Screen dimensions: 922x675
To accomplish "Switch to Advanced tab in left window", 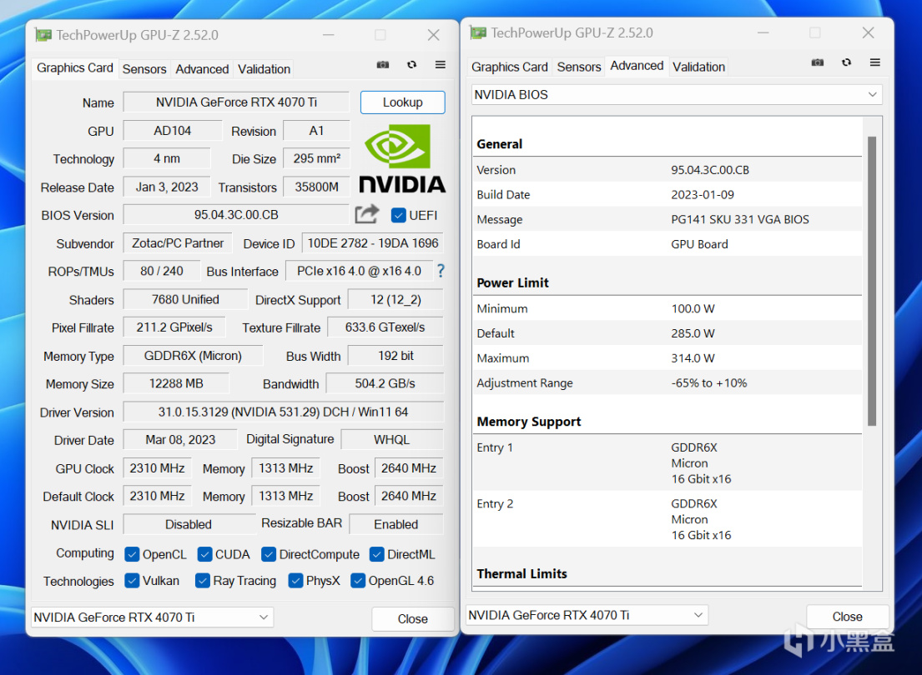I will tap(202, 69).
